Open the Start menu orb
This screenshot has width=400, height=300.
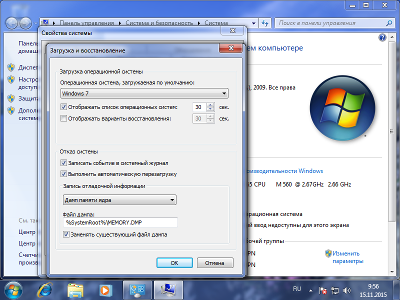[13, 289]
